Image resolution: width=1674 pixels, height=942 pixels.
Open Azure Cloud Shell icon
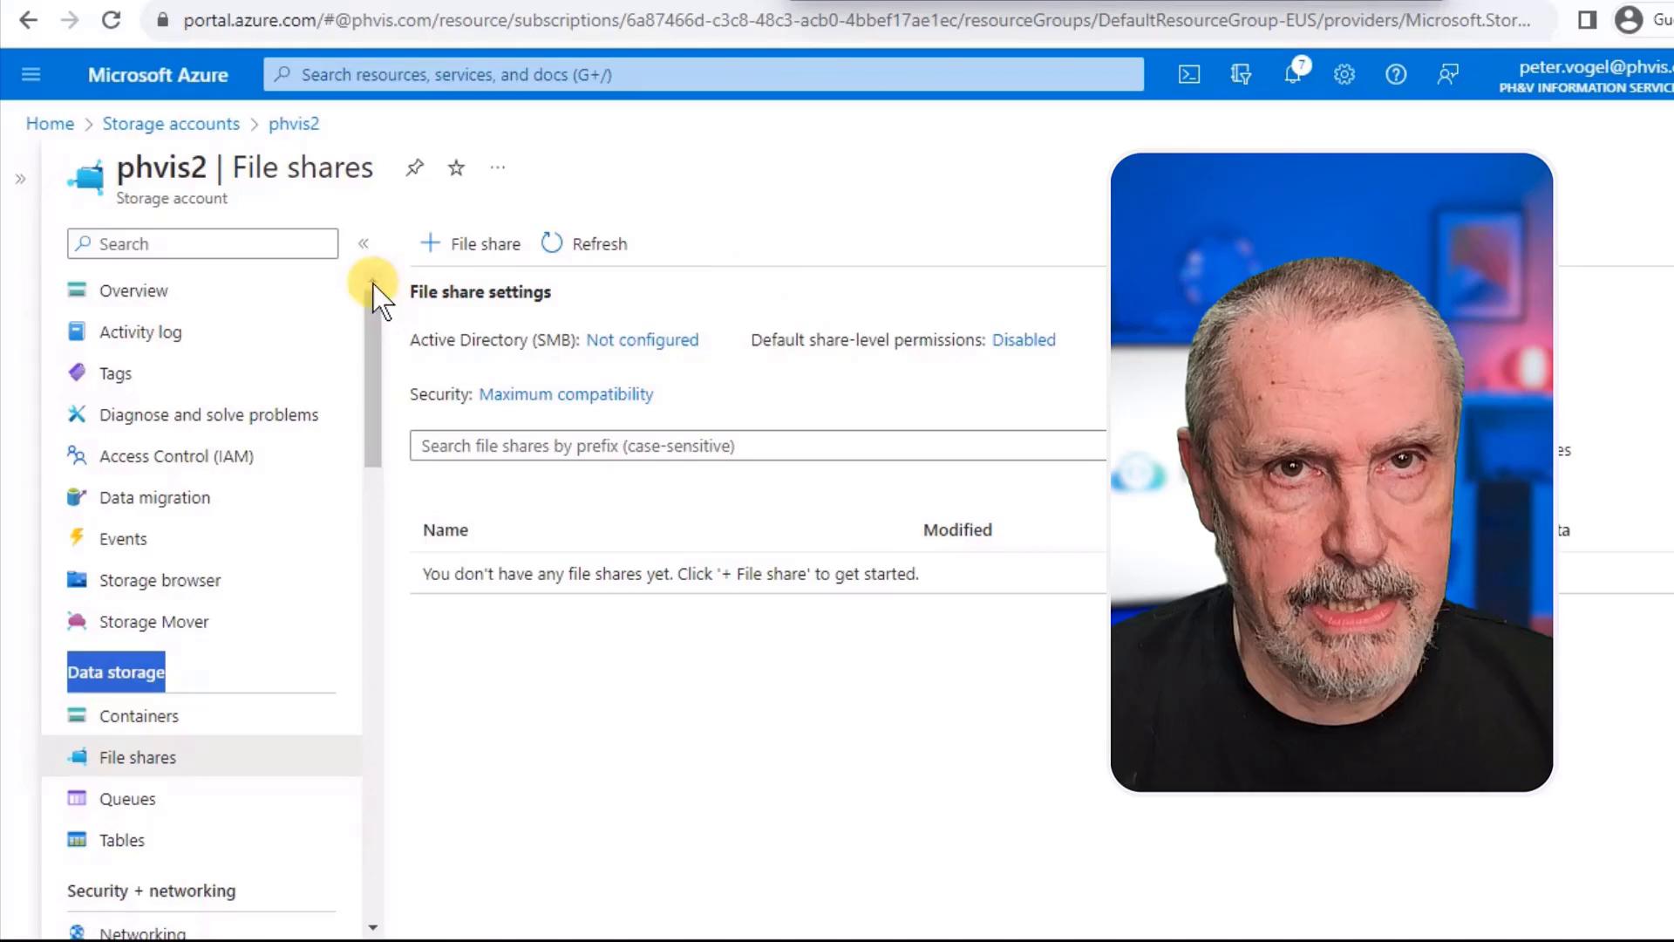[1189, 75]
